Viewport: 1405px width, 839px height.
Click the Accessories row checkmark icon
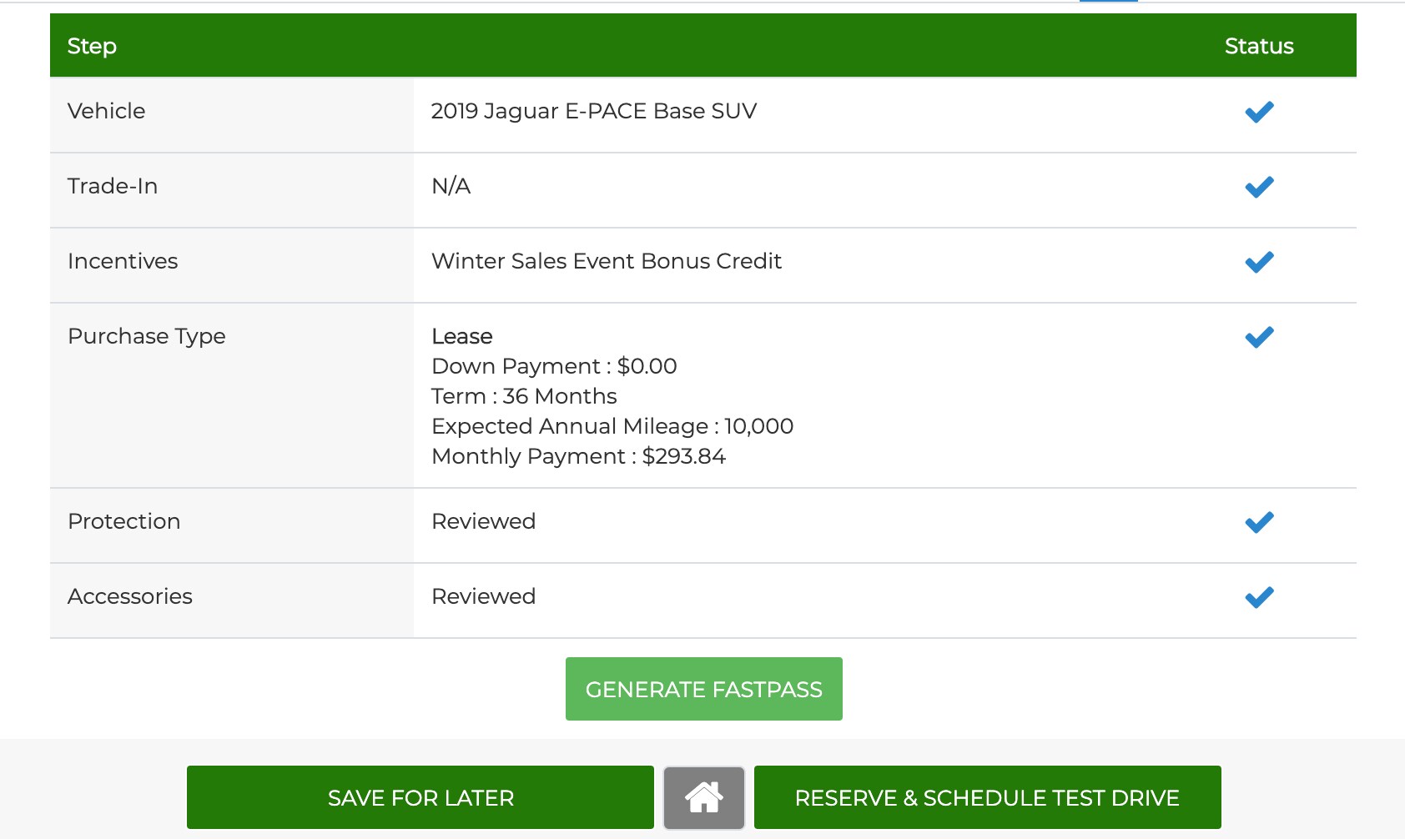(1259, 597)
